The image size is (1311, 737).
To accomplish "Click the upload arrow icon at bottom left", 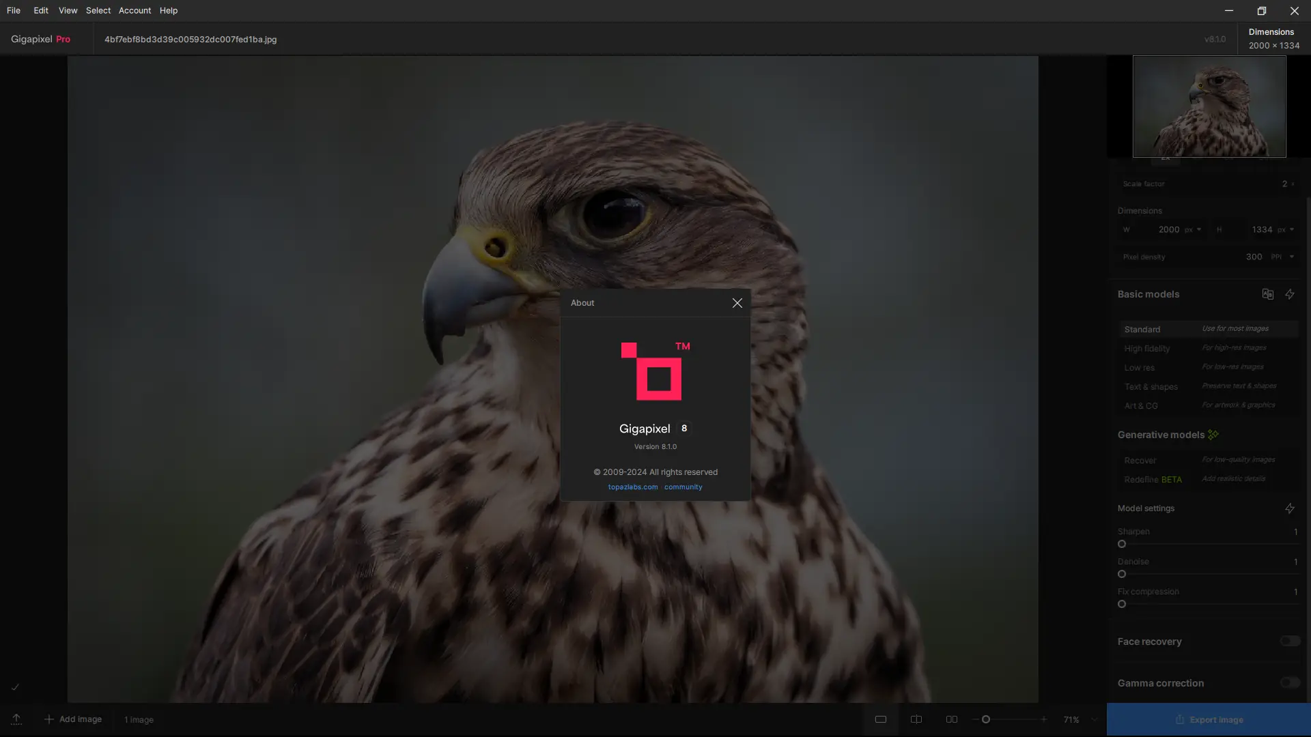I will [16, 719].
